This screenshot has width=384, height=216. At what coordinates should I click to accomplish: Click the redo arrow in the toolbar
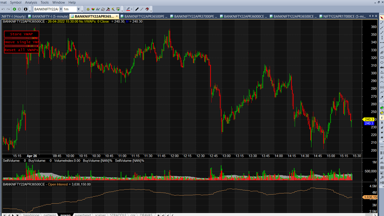click(x=8, y=9)
